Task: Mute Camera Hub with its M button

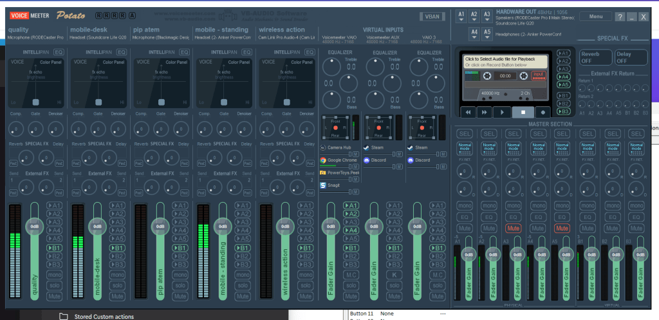Action: pos(355,155)
